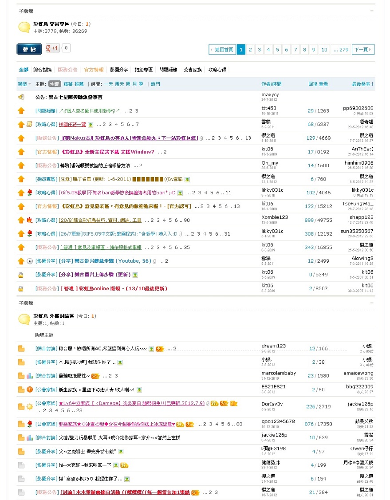
Task: Select the 公會家族 category tab
Action: [193, 70]
